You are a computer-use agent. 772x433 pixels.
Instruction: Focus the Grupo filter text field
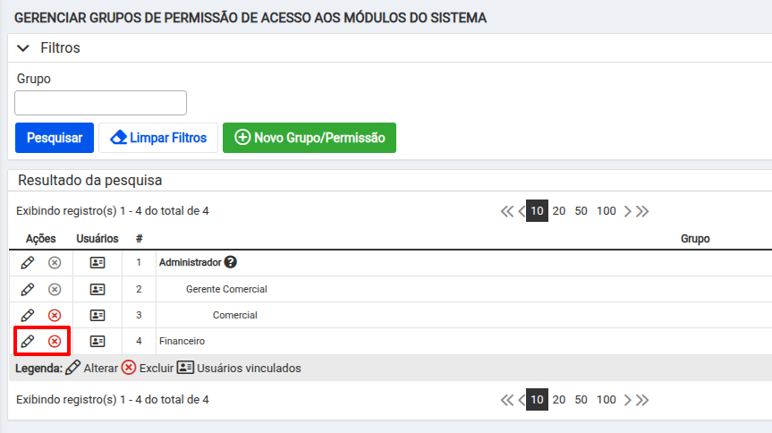(x=100, y=103)
